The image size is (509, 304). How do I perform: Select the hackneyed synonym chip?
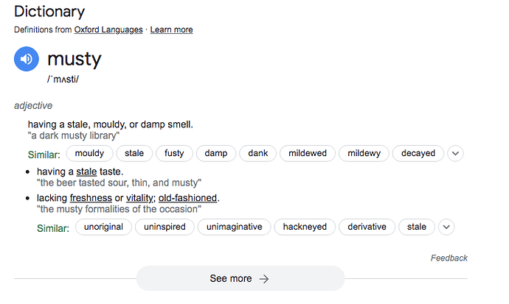[305, 227]
